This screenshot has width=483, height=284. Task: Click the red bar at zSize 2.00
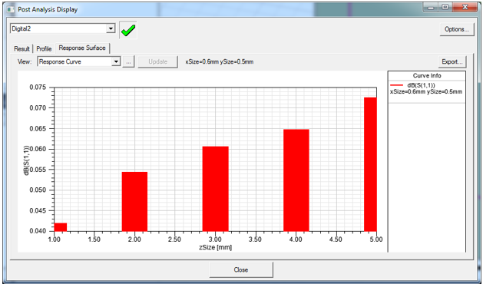(x=134, y=201)
